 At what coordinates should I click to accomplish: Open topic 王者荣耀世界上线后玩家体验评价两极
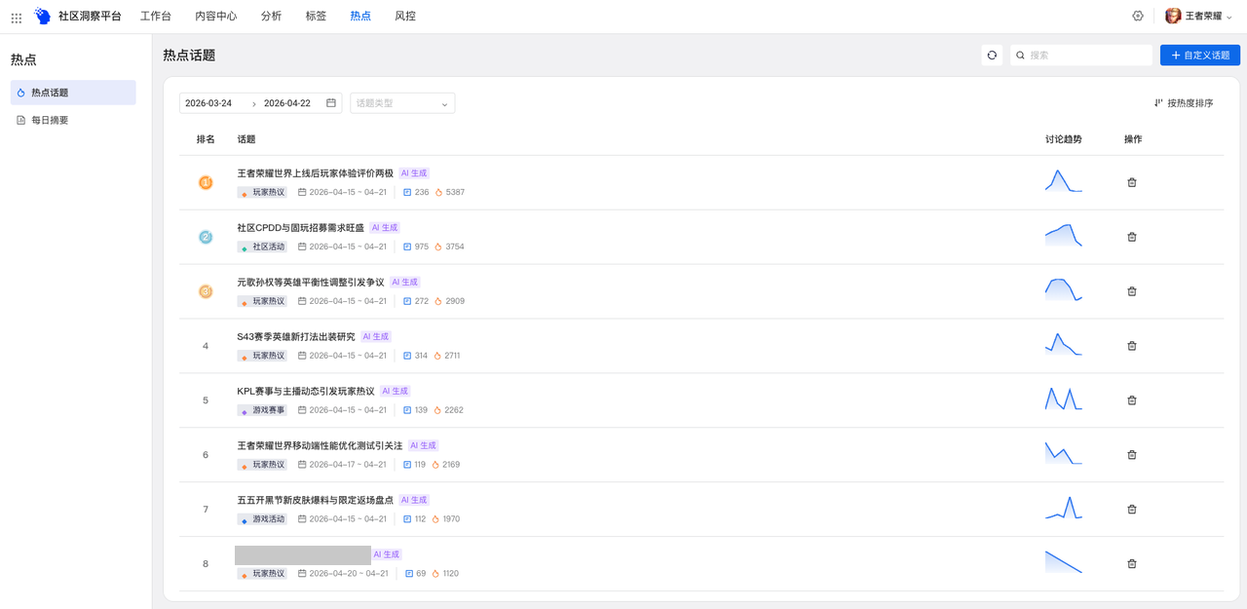point(316,173)
